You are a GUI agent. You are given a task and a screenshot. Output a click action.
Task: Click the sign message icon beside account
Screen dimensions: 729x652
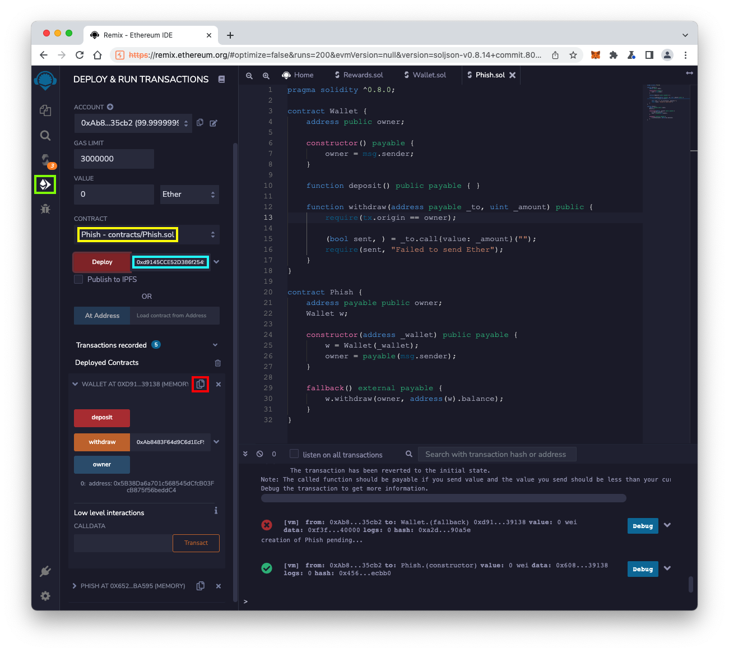213,123
